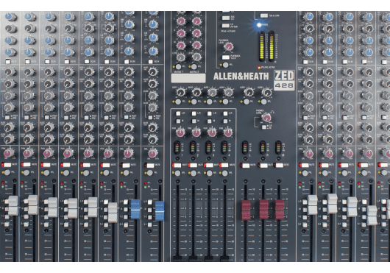This screenshot has height=273, width=390.
Task: Click the group 1 LED meter
Action: (x=177, y=147)
